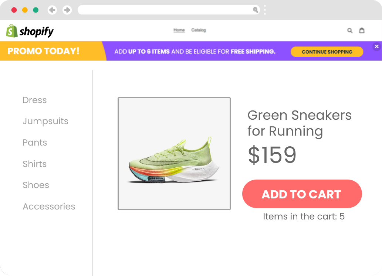Click in the browser address bar
The height and width of the screenshot is (276, 382).
click(166, 10)
